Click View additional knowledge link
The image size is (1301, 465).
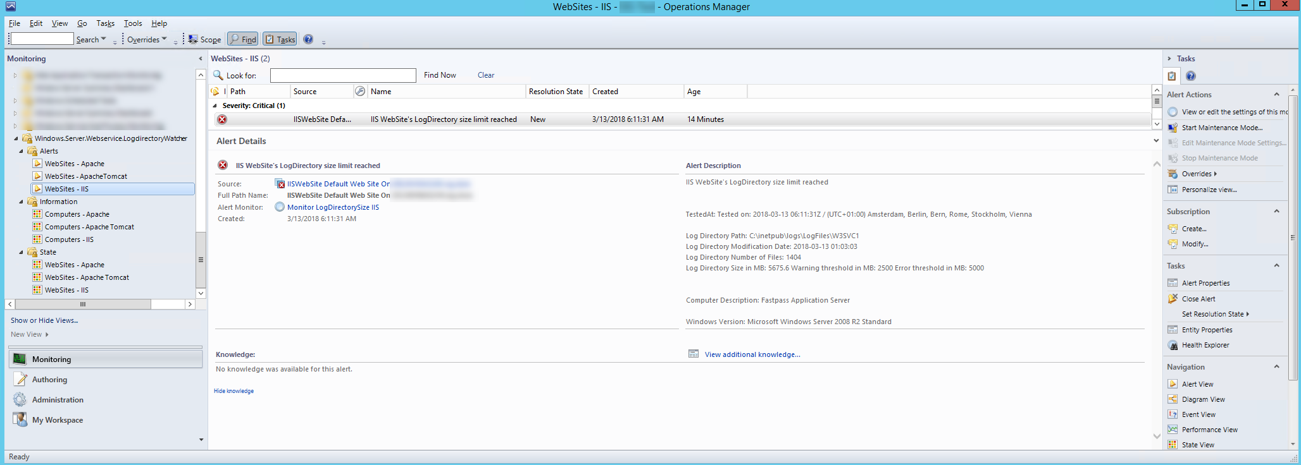pos(752,354)
